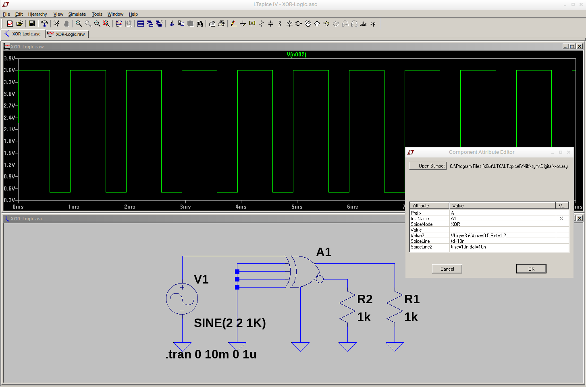Open the Simulate menu
586x387 pixels.
pyautogui.click(x=77, y=14)
